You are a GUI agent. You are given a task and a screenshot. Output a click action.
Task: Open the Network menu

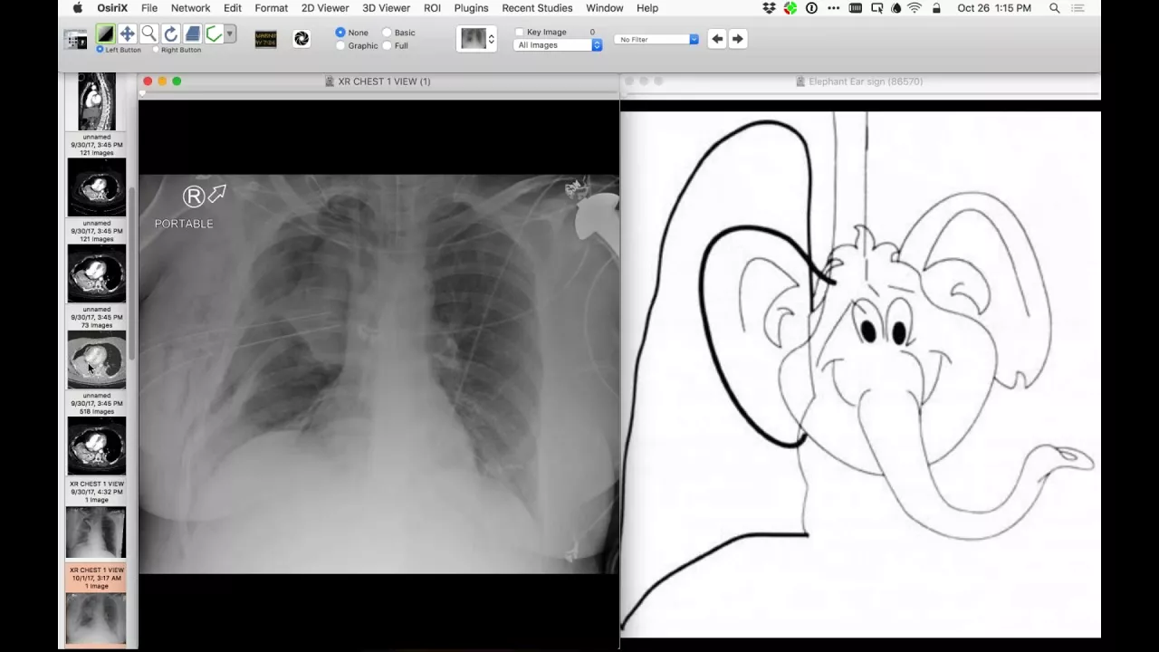click(190, 8)
